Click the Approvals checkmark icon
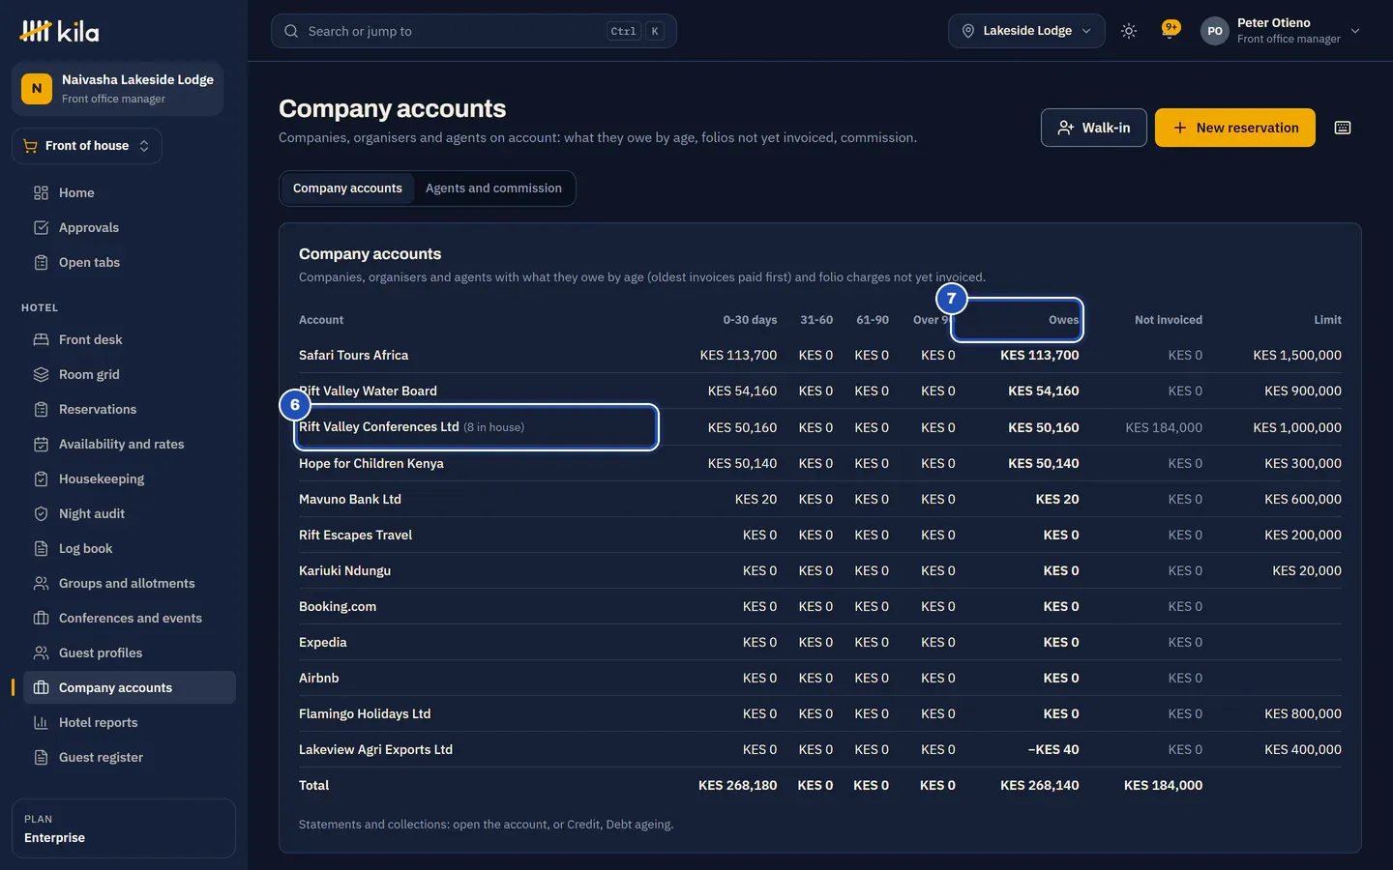 41,227
